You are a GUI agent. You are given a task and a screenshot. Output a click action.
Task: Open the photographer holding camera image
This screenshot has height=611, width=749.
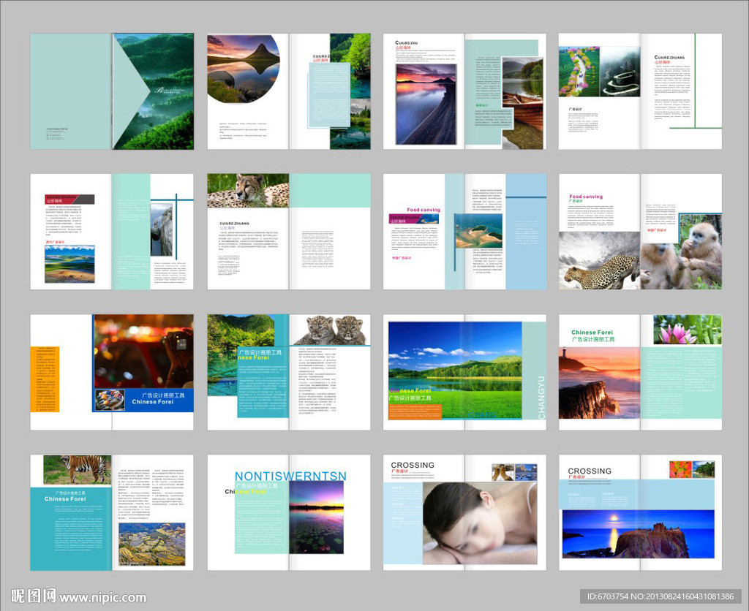(146, 351)
